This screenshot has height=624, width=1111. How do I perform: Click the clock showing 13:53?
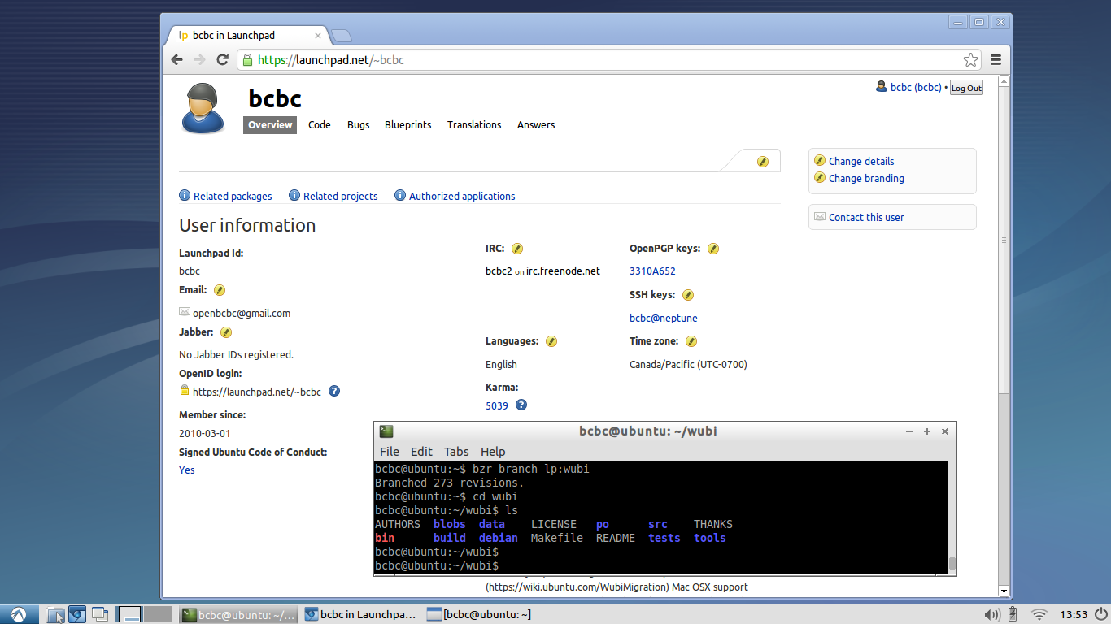point(1074,614)
